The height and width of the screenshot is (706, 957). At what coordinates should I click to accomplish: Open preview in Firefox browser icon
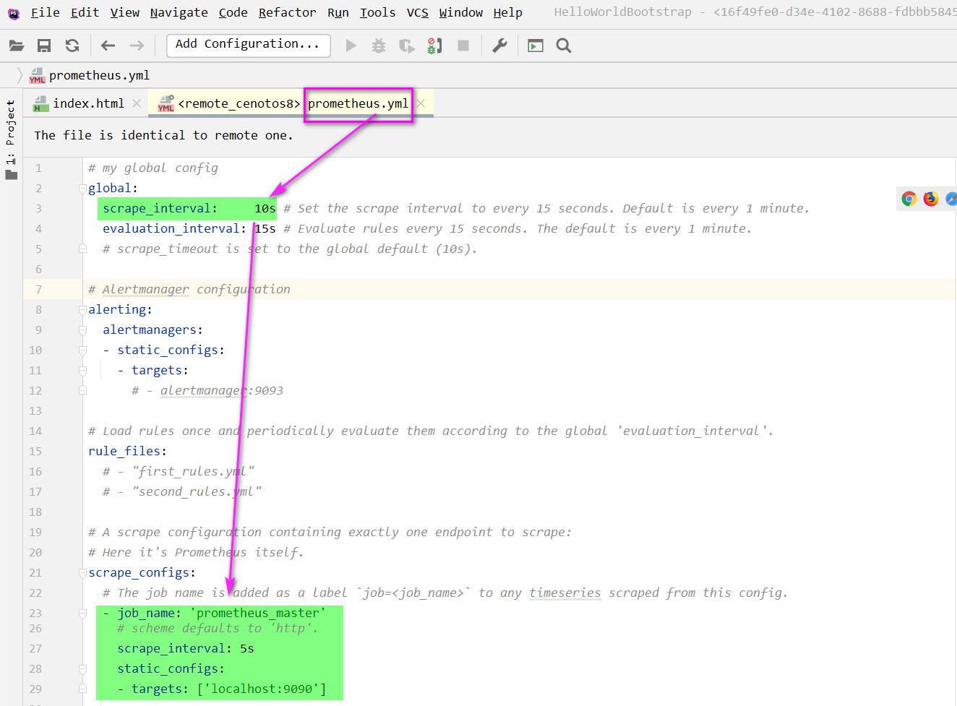click(931, 199)
